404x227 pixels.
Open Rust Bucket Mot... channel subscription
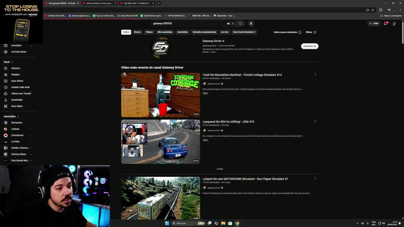coord(20,160)
